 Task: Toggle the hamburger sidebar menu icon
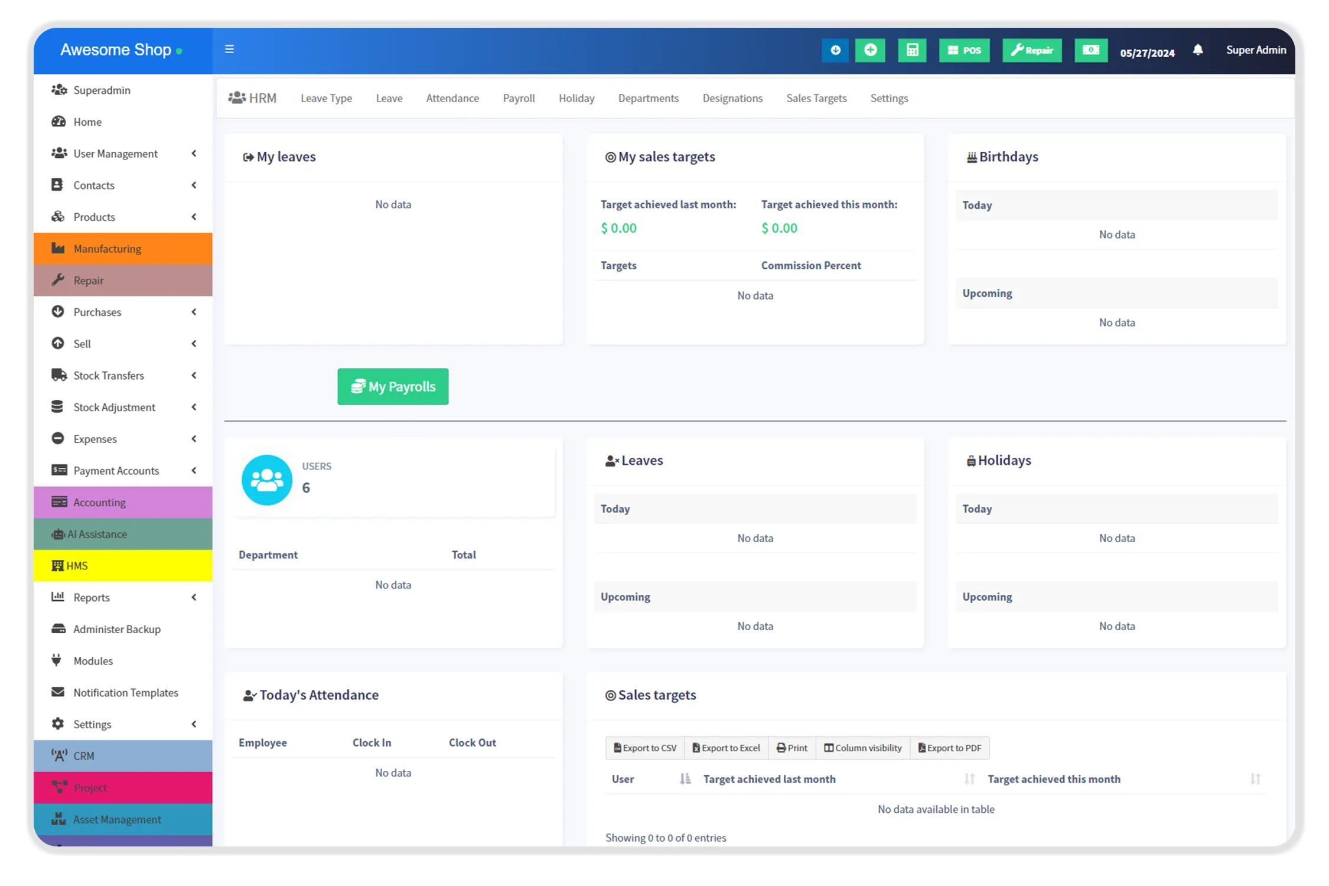point(229,49)
